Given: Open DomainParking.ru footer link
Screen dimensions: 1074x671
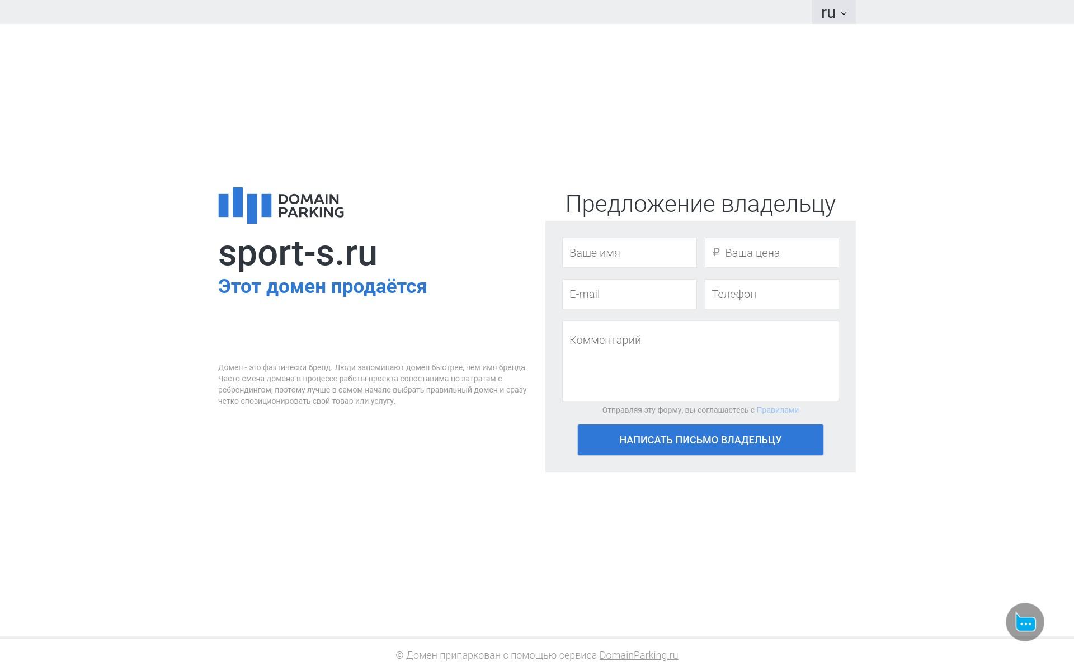Looking at the screenshot, I should pos(639,655).
